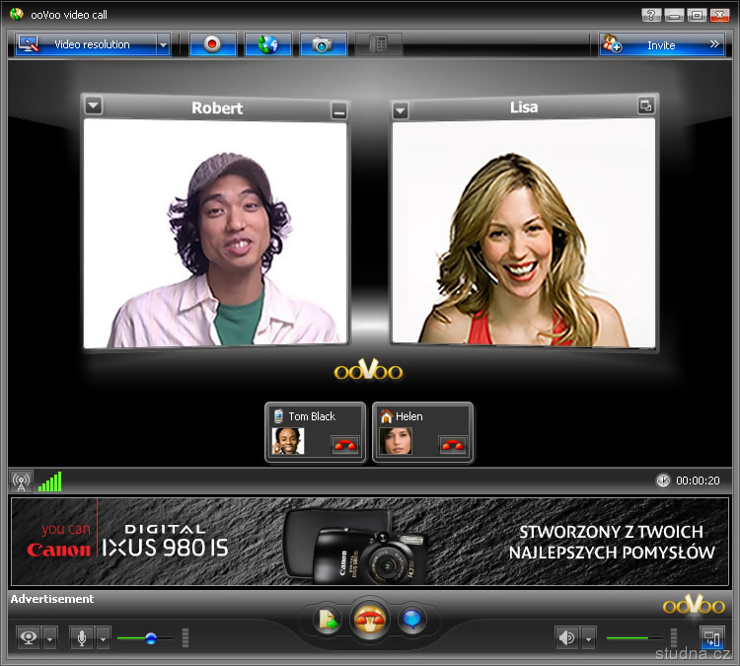
Task: Click the Invite button
Action: pyautogui.click(x=662, y=44)
